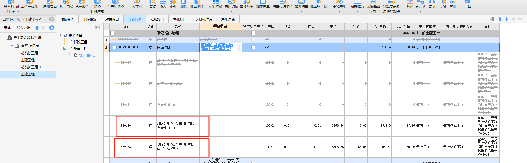This screenshot has height=163, width=527.
Task: Select the 新建墙体... tree node
Action: [87, 55]
